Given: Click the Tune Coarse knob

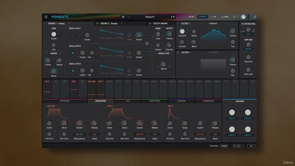Looking at the screenshot, I should [53, 34].
